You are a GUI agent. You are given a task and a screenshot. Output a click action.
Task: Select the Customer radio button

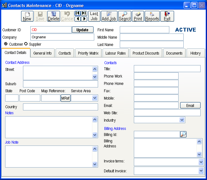click(x=6, y=44)
